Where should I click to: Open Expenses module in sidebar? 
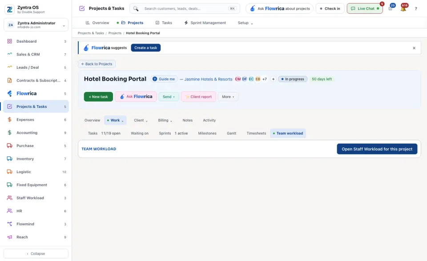[36, 120]
